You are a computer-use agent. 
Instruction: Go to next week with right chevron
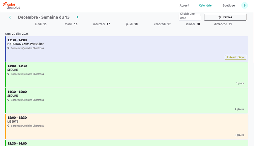(77, 17)
